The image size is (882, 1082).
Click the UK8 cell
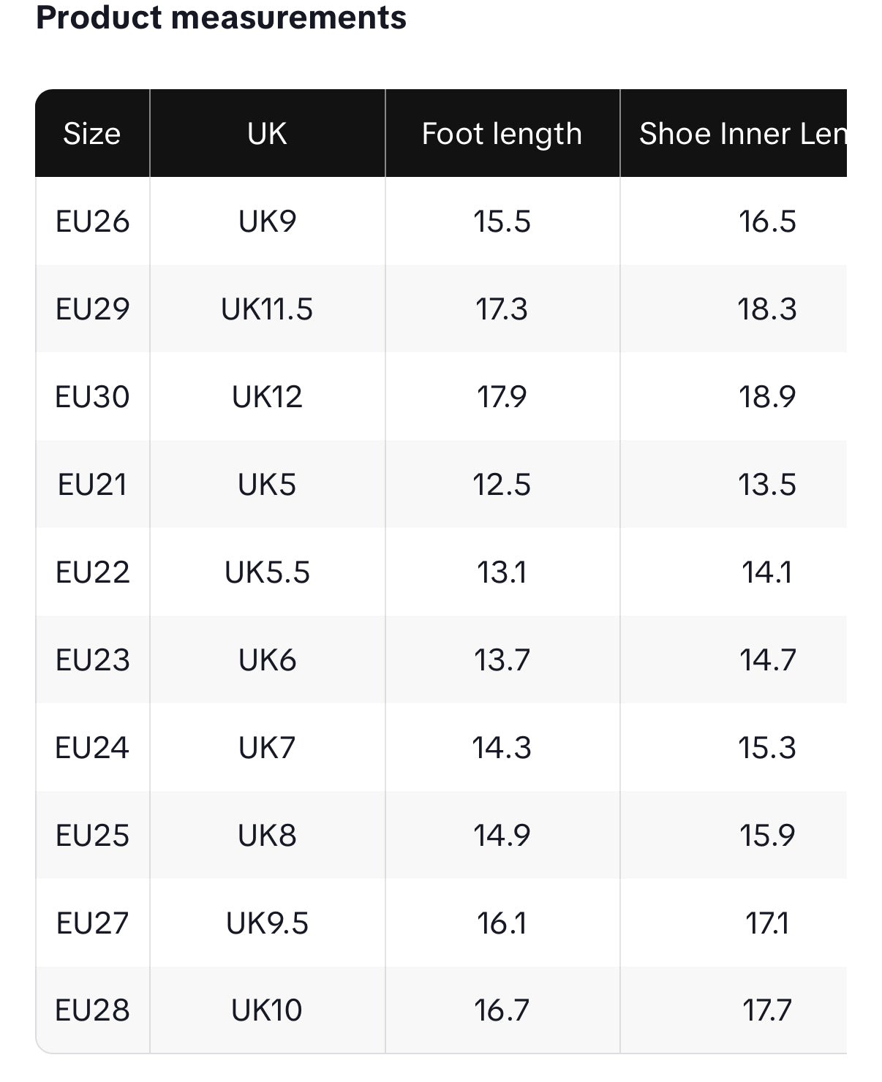267,836
